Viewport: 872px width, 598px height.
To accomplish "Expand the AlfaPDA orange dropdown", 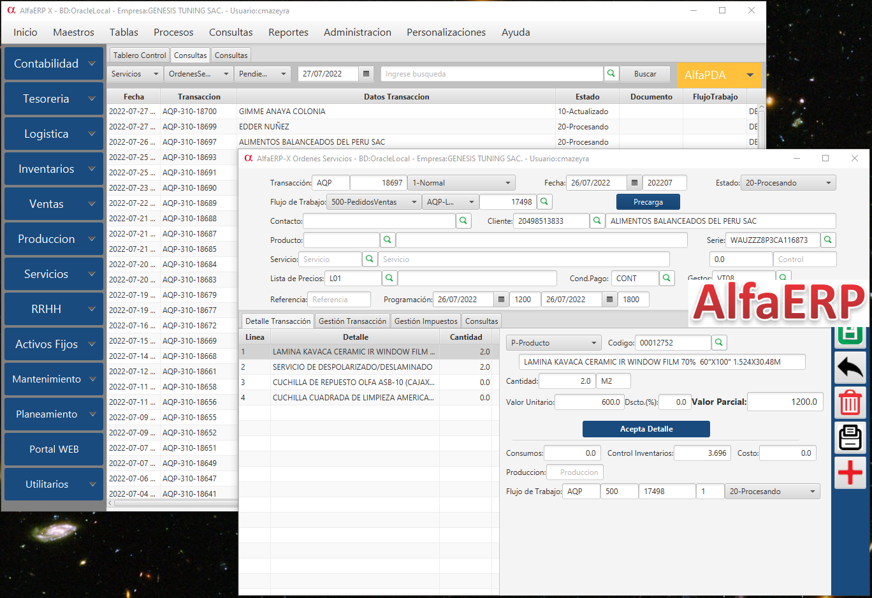I will pos(750,75).
